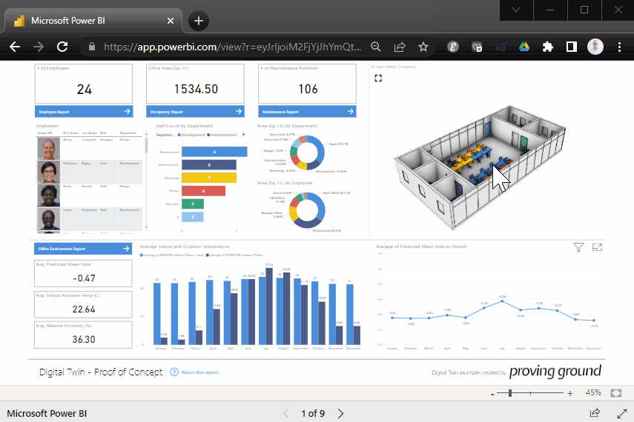Viewport: 634px width, 422px height.
Task: Open the Chrome three-dot menu
Action: tap(619, 47)
